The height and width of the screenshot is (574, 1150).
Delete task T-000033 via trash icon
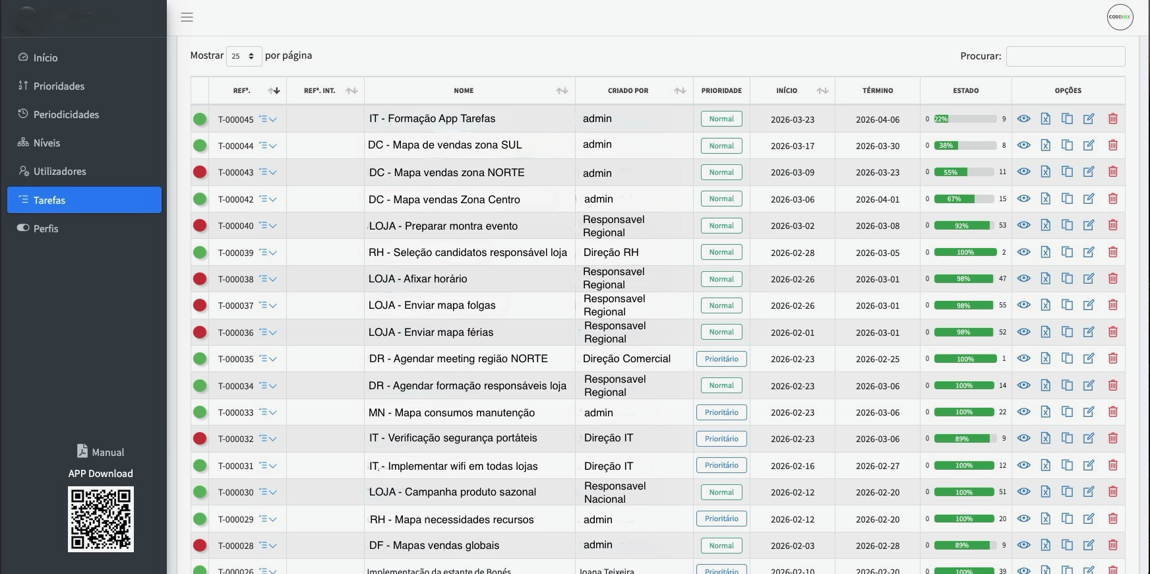click(x=1112, y=412)
